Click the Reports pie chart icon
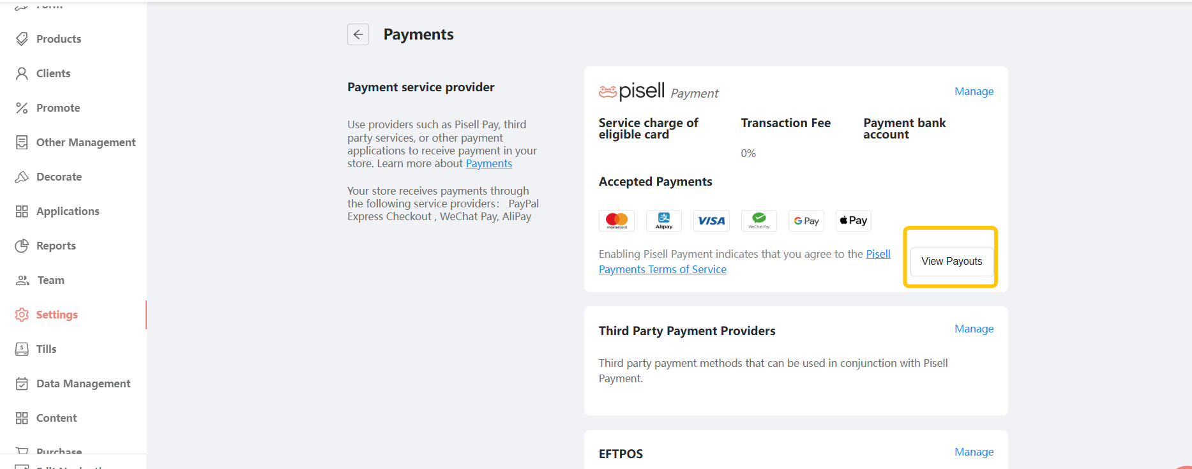The image size is (1192, 469). (x=22, y=246)
